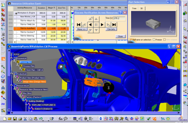Click the Cut scissors icon

tap(25, 119)
